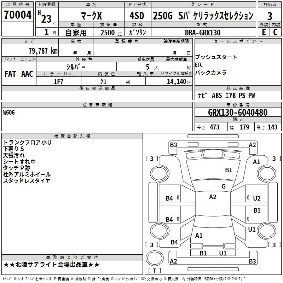283x283 pixels.
Task: Click the G windshield chip mark
Action: tap(224, 186)
